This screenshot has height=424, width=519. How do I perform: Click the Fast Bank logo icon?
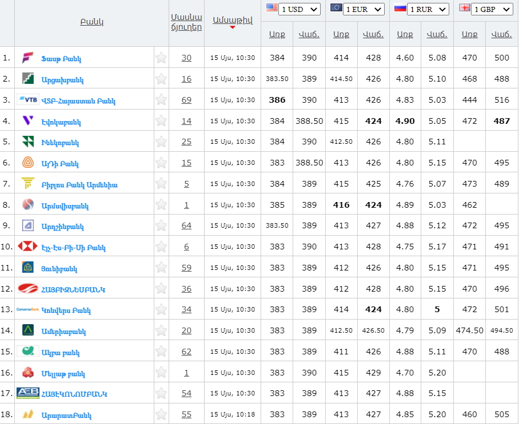click(28, 58)
